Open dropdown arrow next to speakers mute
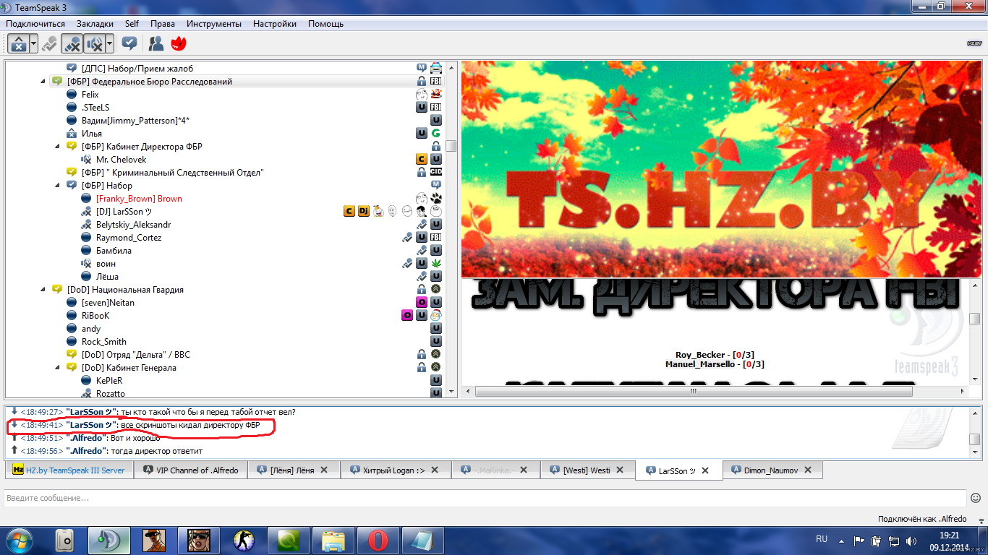Image resolution: width=988 pixels, height=555 pixels. click(x=109, y=44)
